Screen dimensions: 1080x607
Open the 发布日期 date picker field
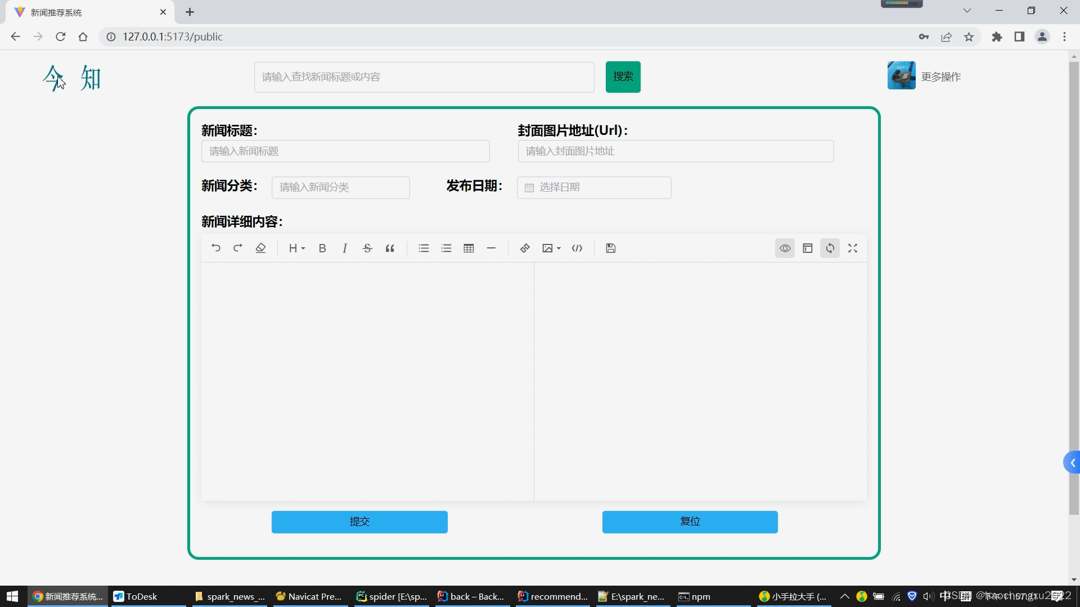pyautogui.click(x=594, y=187)
